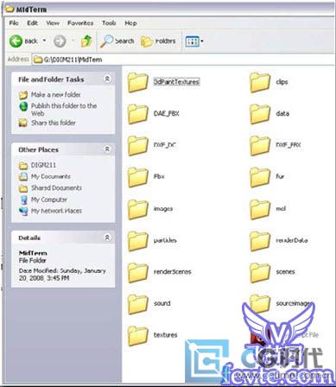Go to My Network Places link
The height and width of the screenshot is (387, 336).
pyautogui.click(x=56, y=211)
